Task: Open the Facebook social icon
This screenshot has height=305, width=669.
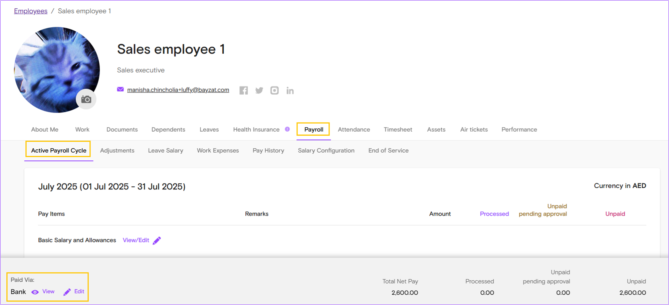Action: tap(244, 90)
